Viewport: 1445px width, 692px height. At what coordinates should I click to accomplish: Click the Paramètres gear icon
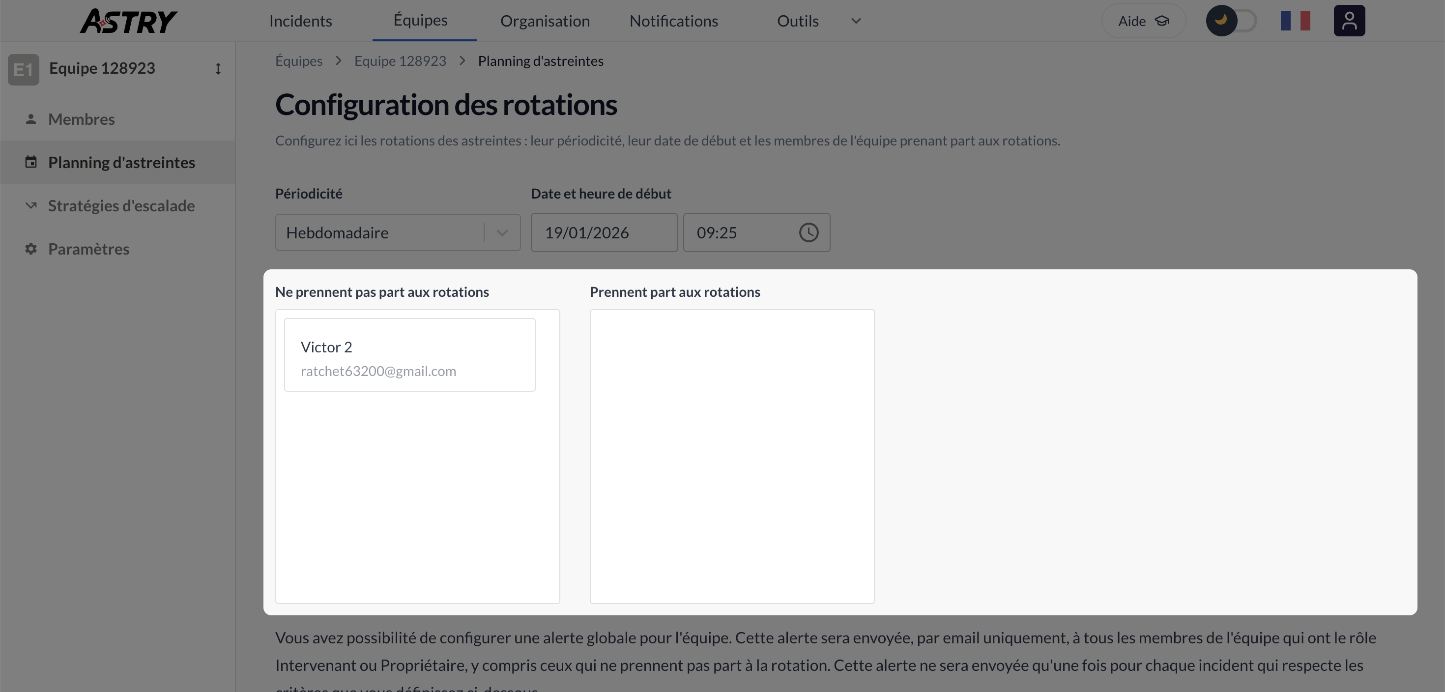[31, 248]
